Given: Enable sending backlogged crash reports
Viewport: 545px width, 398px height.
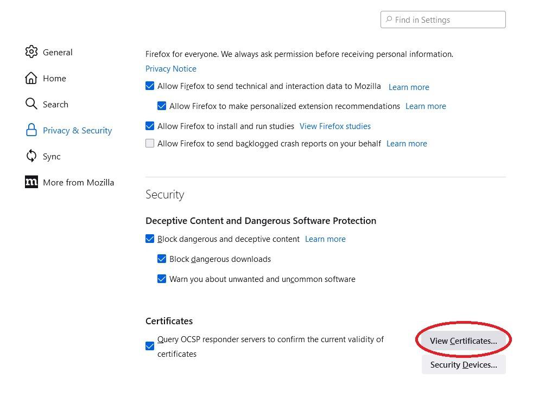Looking at the screenshot, I should [150, 144].
